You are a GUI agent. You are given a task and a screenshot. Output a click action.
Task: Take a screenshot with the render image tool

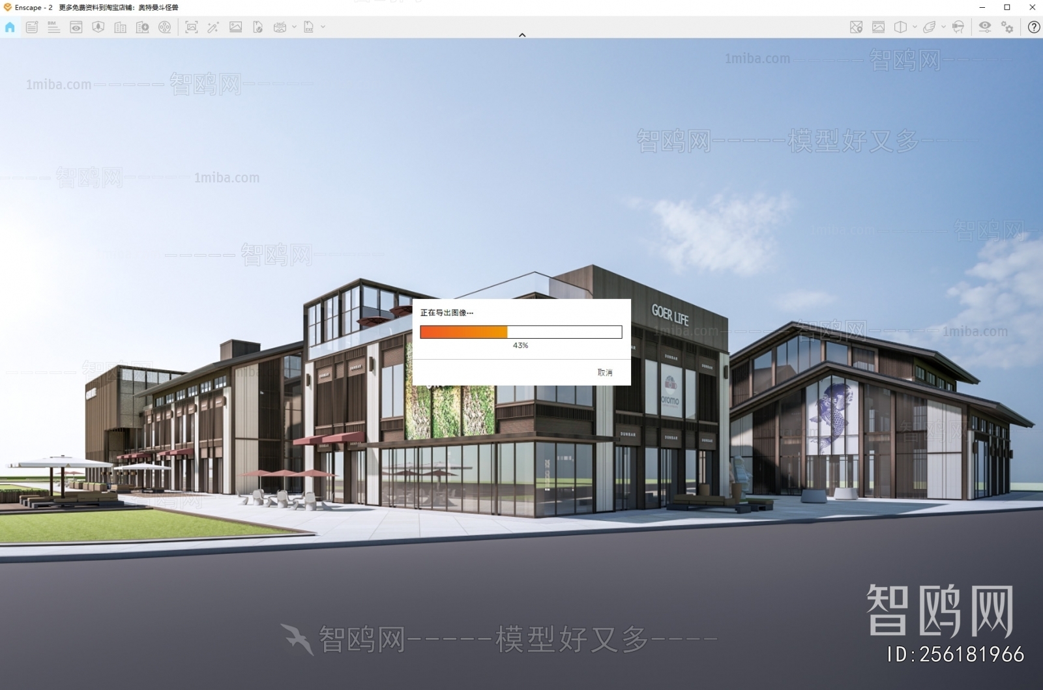pyautogui.click(x=191, y=27)
